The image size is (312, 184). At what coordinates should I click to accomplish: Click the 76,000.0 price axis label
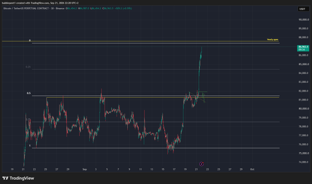pyautogui.click(x=304, y=144)
